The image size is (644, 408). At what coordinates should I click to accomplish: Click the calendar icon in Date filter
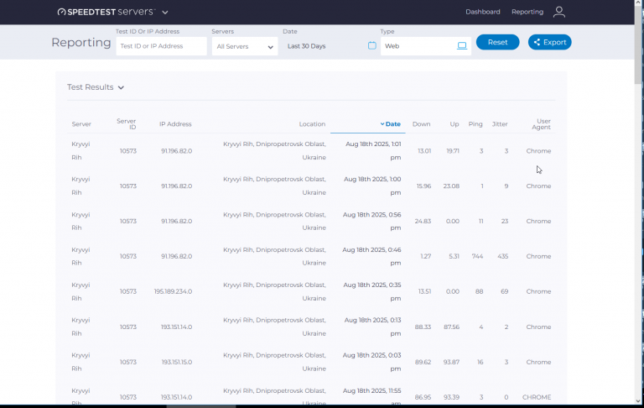coord(371,45)
